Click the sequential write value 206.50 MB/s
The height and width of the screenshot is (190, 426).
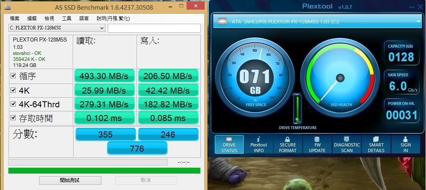[168, 76]
